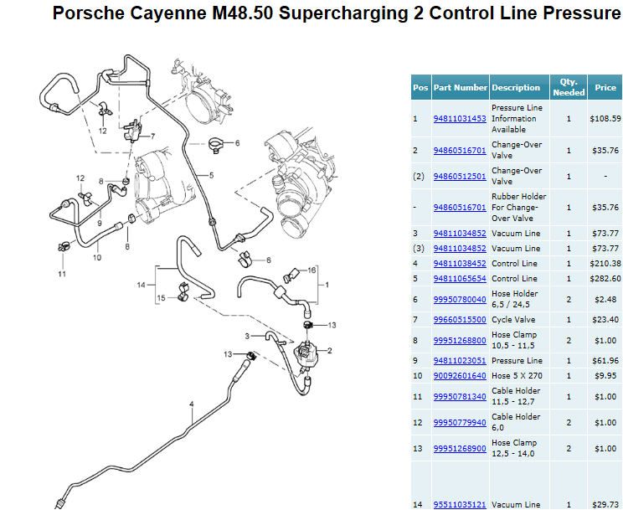Image resolution: width=623 pixels, height=510 pixels.
Task: Open part number 94811023051 link
Action: (460, 361)
